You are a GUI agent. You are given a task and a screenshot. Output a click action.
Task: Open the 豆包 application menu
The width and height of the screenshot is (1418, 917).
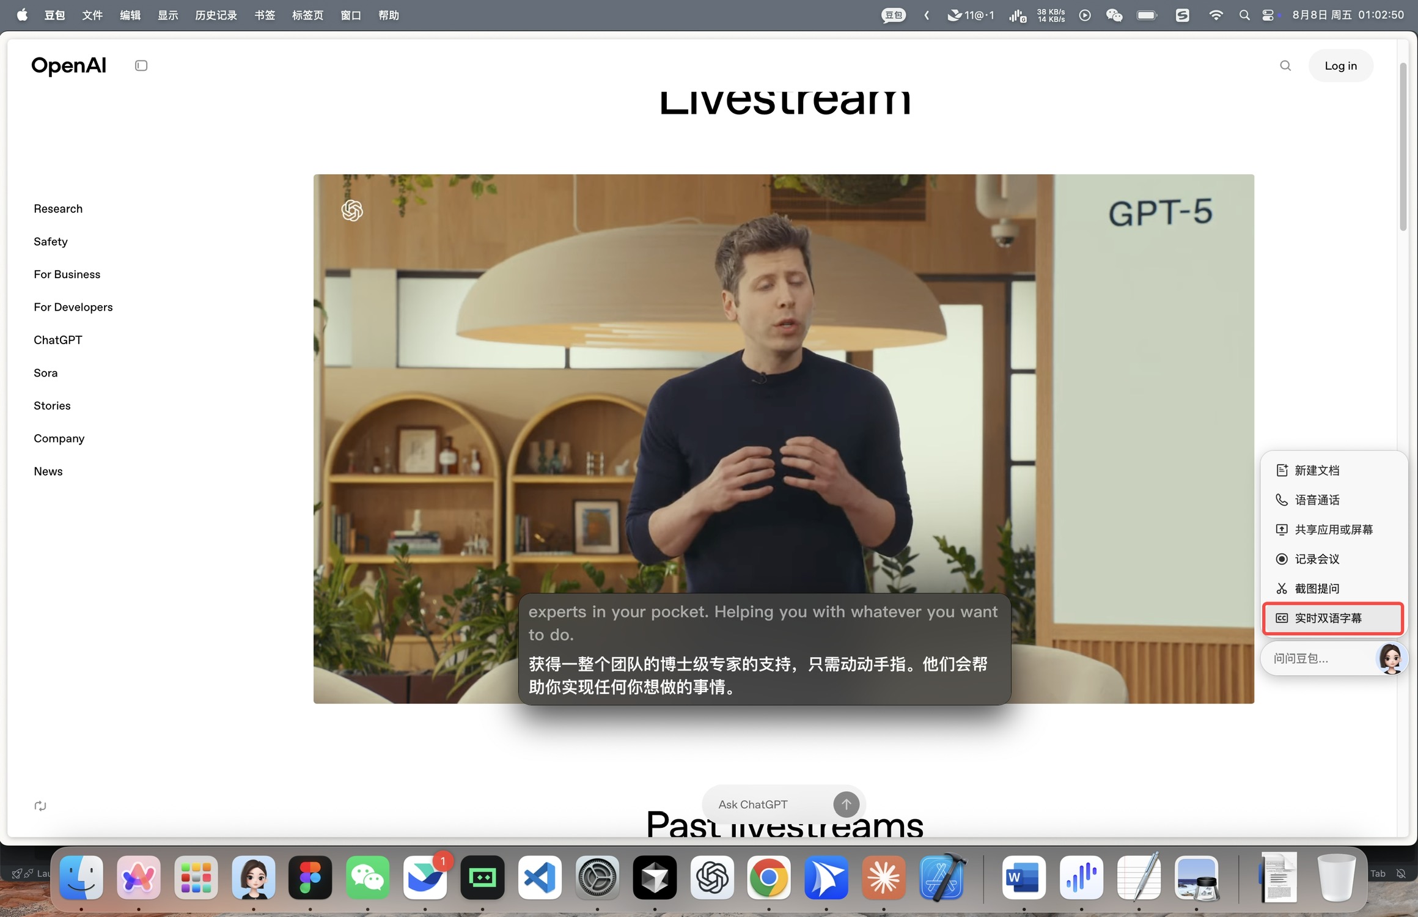point(54,15)
